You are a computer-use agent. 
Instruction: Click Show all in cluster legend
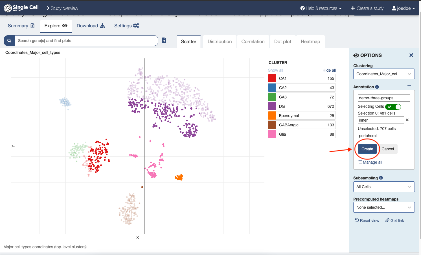275,70
